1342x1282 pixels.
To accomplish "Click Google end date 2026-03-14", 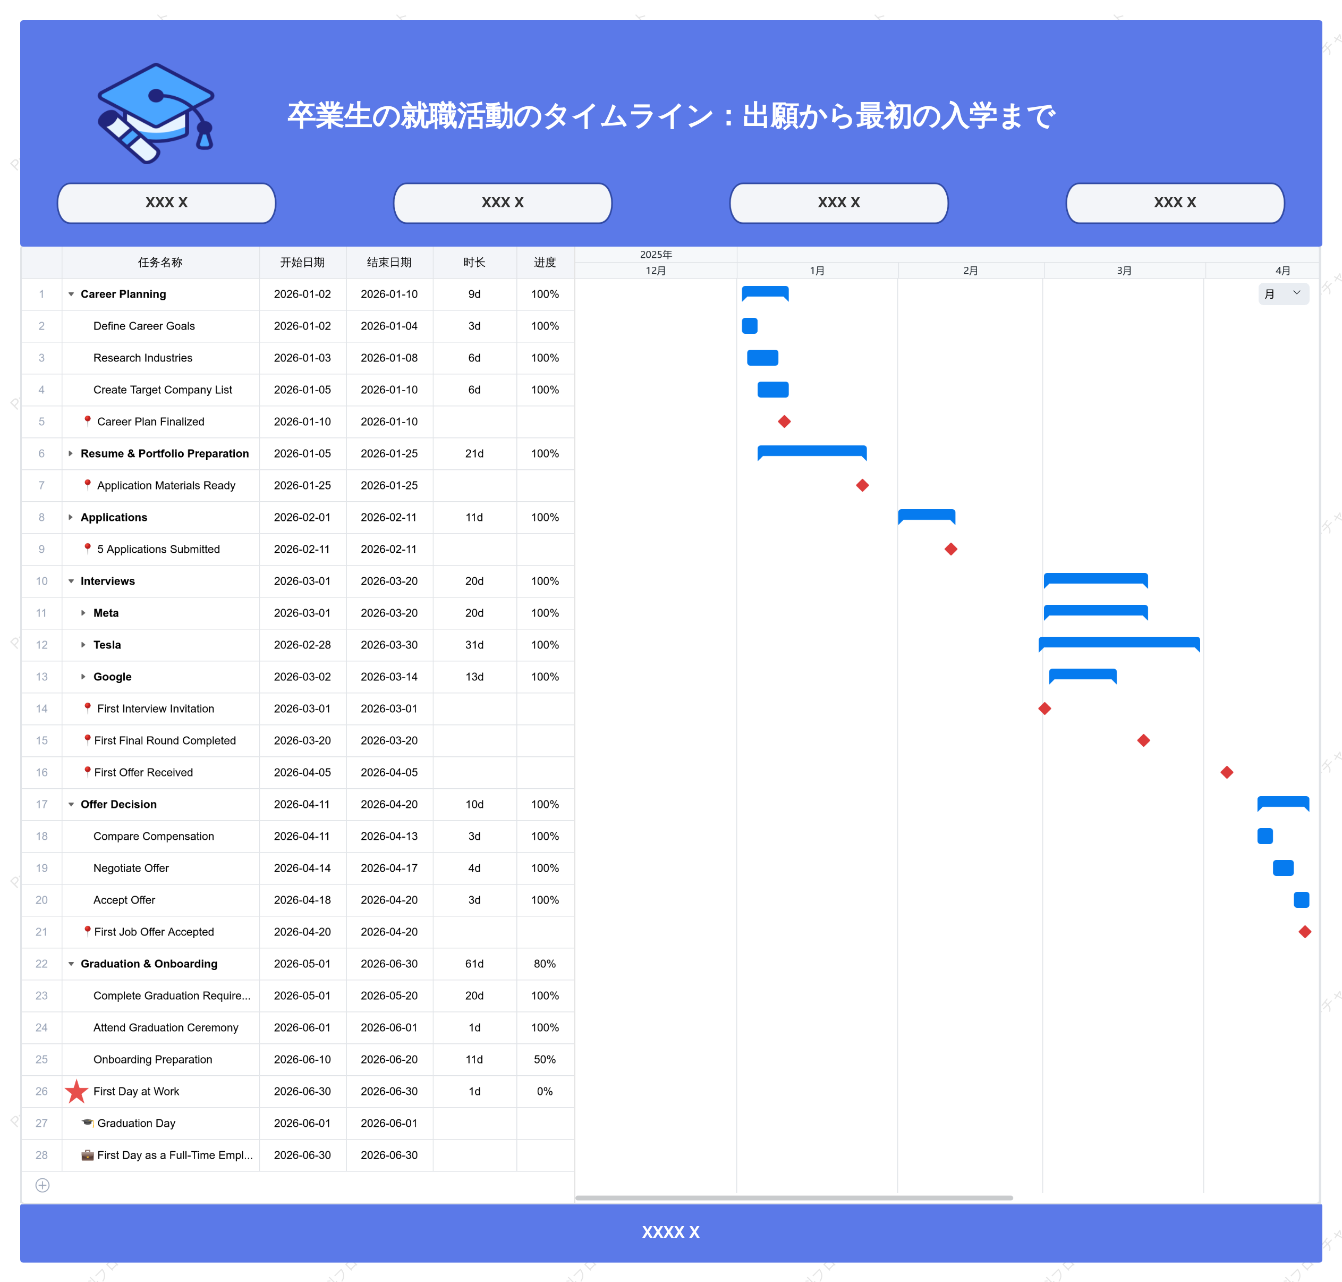I will click(x=389, y=677).
